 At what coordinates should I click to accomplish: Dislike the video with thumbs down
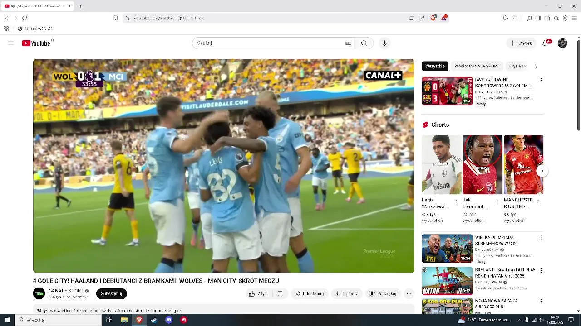click(280, 293)
